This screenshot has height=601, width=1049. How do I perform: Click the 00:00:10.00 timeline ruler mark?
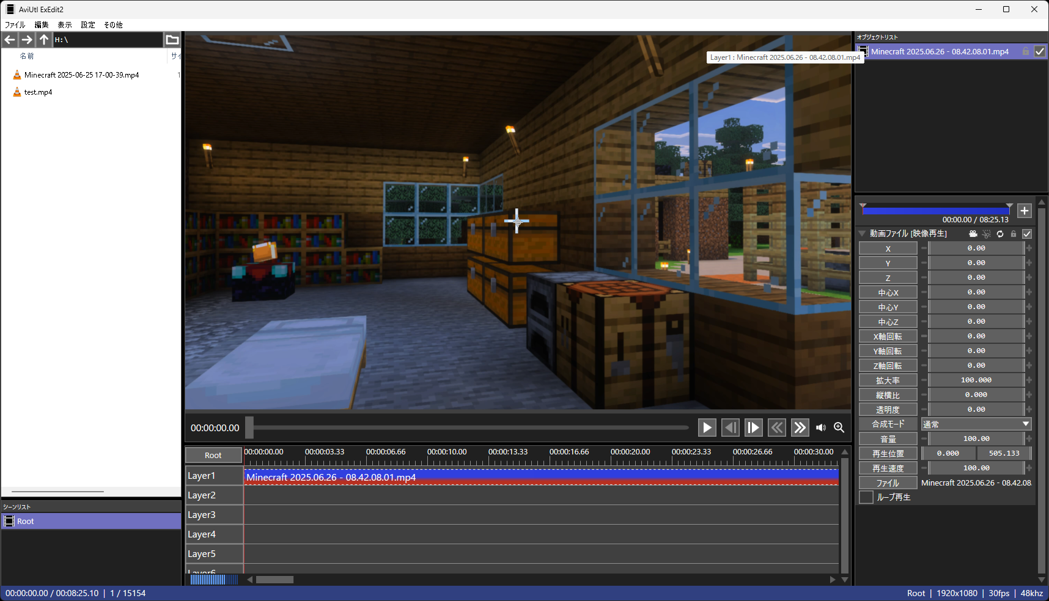coord(447,452)
